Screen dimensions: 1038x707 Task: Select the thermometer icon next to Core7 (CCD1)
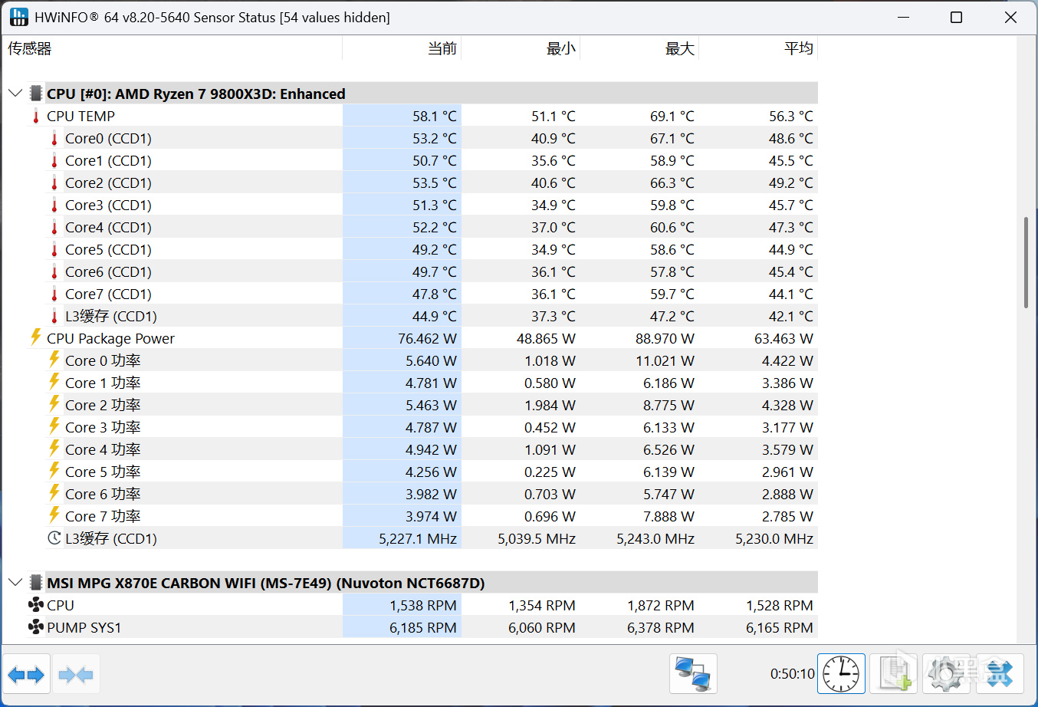54,294
